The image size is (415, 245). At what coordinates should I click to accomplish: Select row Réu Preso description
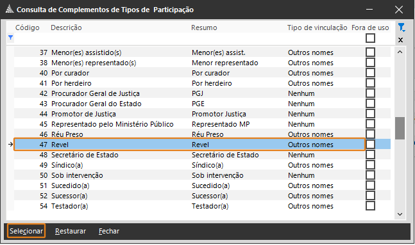(x=67, y=134)
